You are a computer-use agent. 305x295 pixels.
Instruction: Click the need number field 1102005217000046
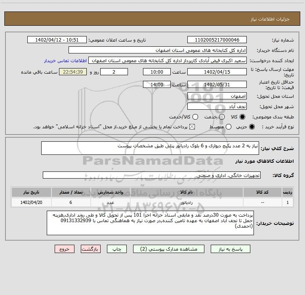coord(217,40)
